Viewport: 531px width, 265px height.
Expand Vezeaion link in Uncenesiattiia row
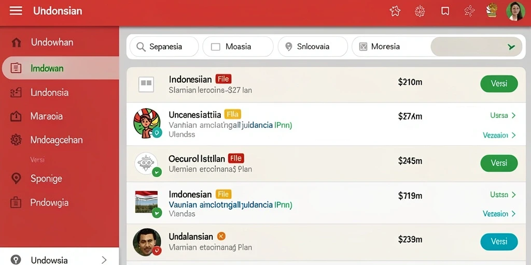(499, 135)
